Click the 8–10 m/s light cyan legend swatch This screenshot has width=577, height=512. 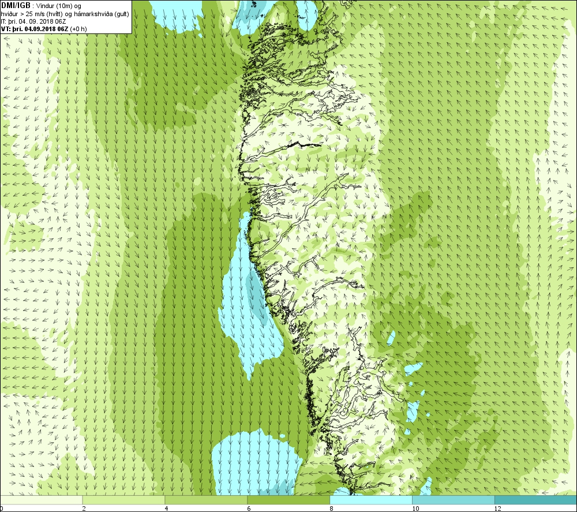(371, 500)
